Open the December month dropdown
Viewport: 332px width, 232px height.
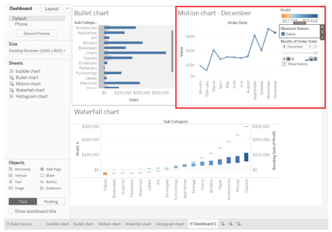pyautogui.click(x=310, y=46)
